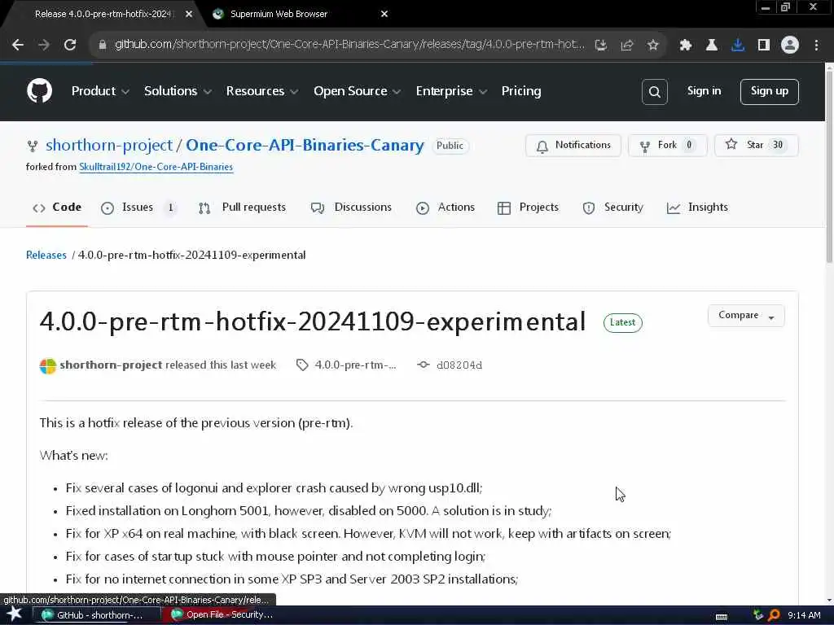
Task: Click the share page icon in address bar
Action: tap(627, 46)
